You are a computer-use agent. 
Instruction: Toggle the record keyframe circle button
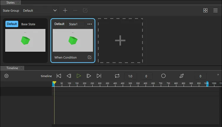[163, 76]
